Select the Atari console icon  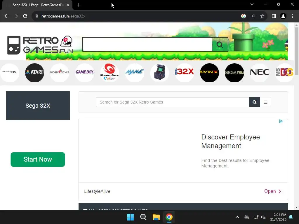[34, 73]
